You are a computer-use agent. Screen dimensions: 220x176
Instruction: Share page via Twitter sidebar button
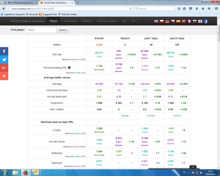4,60
